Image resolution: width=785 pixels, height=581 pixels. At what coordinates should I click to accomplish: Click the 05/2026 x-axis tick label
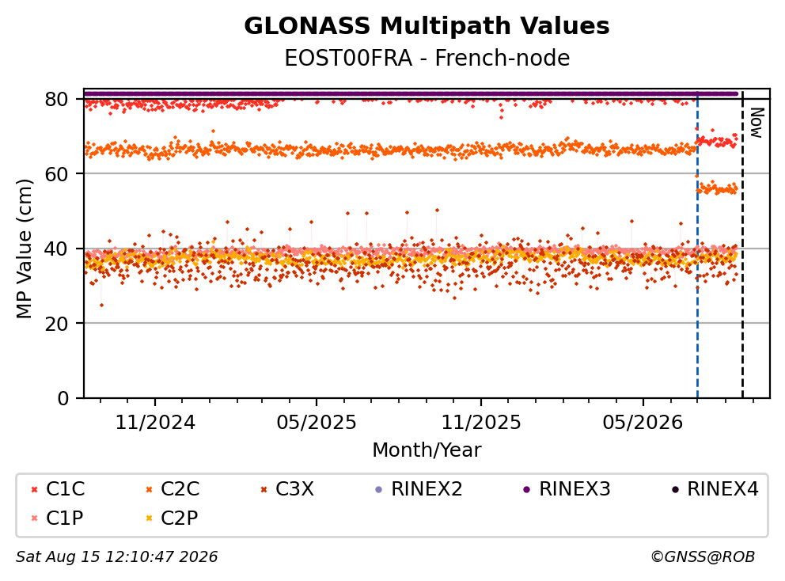[643, 423]
